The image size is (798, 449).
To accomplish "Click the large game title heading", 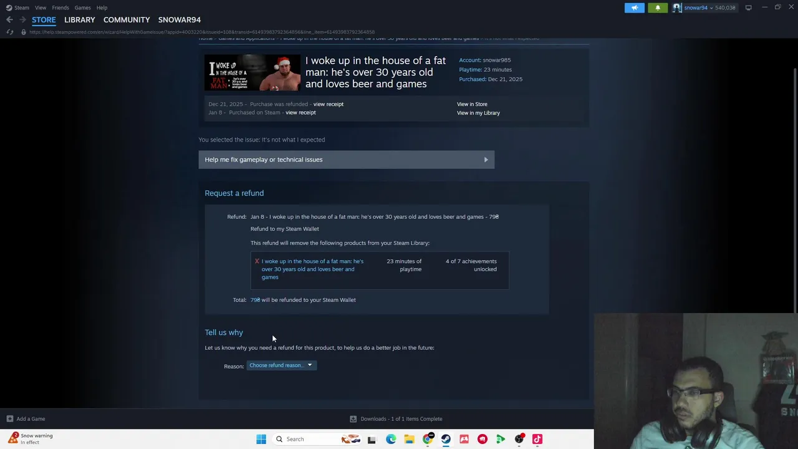I will (375, 72).
